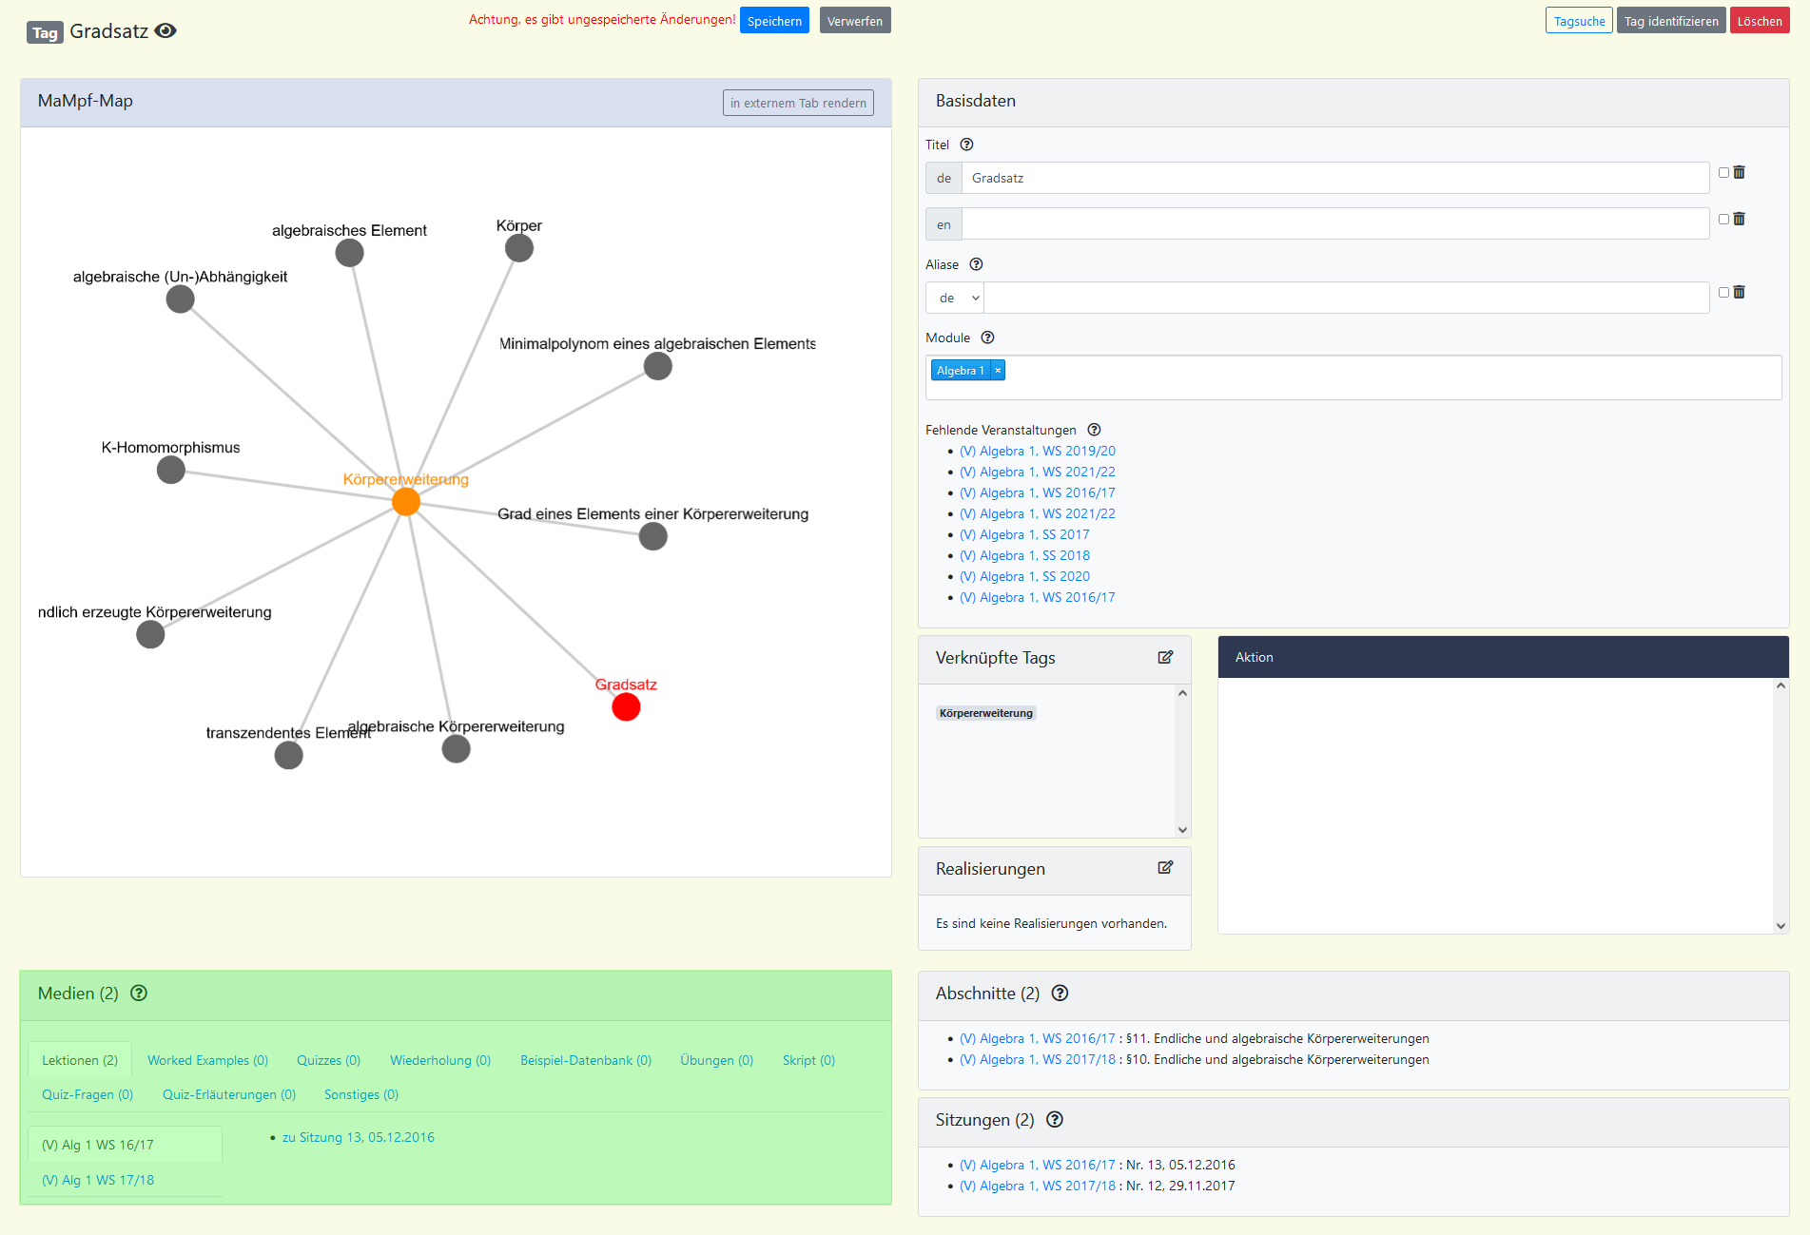Click Speichern to save changes

773,21
